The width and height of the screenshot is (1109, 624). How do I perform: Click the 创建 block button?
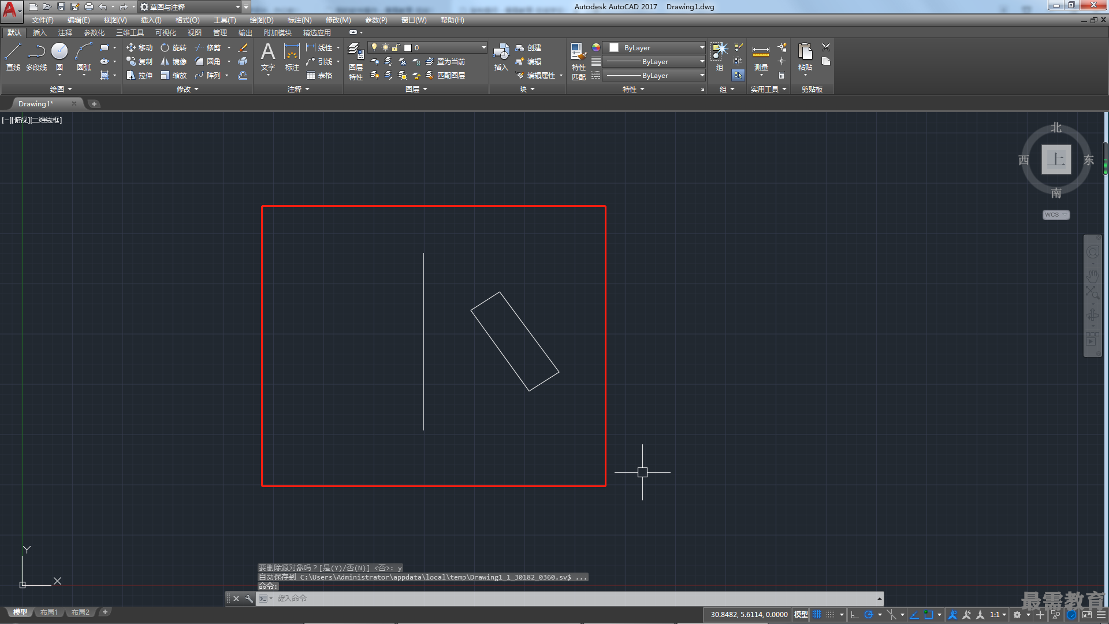[528, 48]
